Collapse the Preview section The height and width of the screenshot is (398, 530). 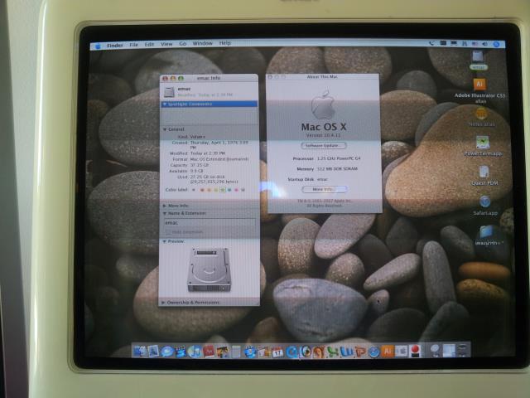pos(165,241)
